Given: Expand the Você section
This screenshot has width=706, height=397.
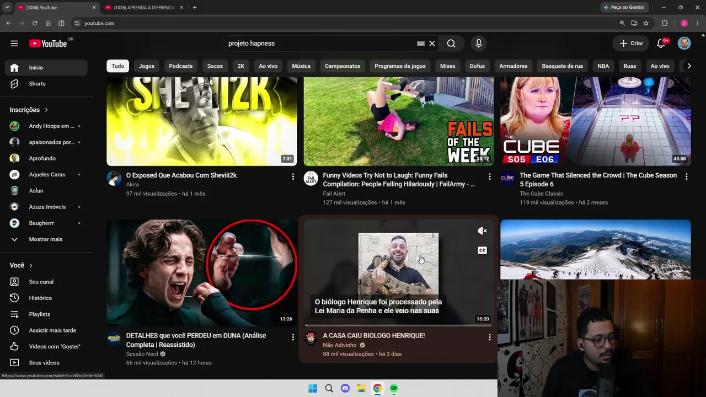Looking at the screenshot, I should [21, 265].
